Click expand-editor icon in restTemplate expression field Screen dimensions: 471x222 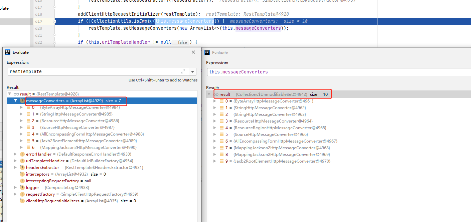[x=183, y=72]
